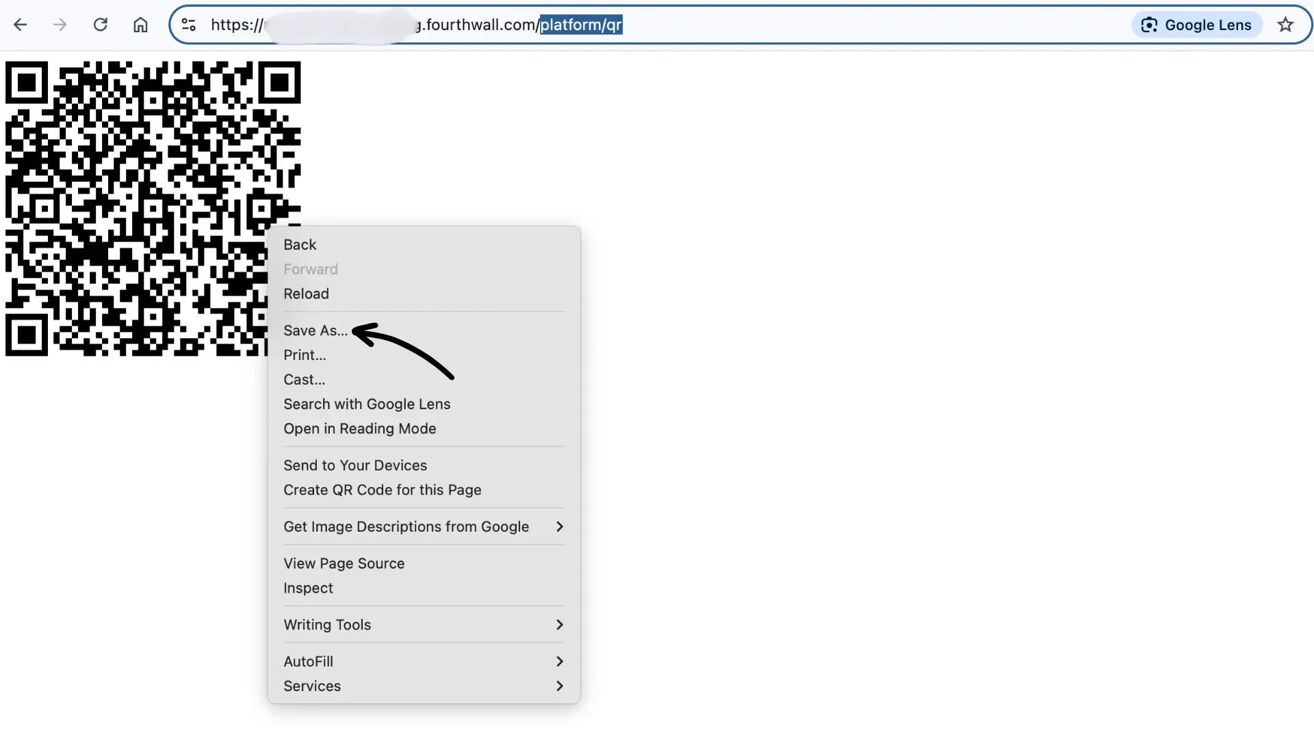Select Save As from the context menu
Screen dimensions: 1314x739
314,330
